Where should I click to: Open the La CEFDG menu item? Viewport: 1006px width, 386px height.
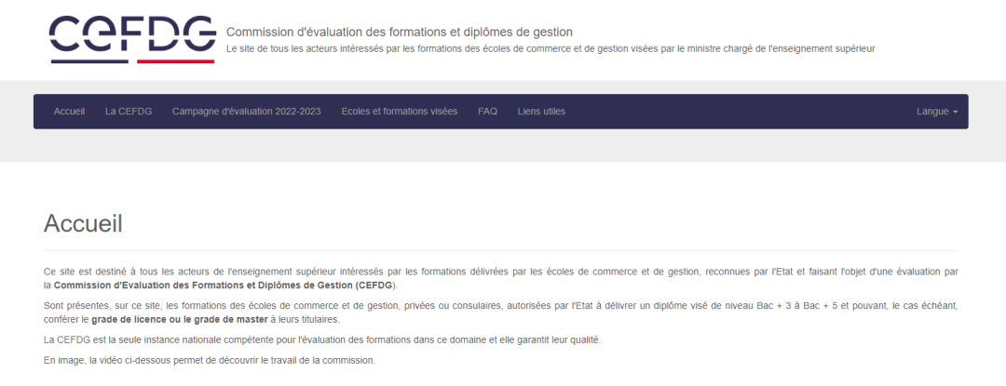pyautogui.click(x=129, y=112)
